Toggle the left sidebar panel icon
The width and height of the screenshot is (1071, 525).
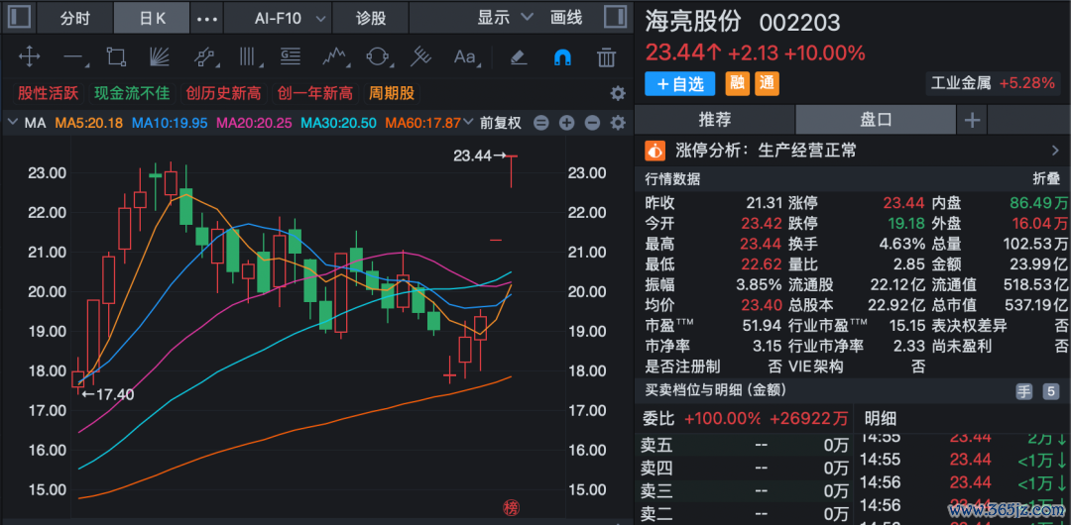19,18
